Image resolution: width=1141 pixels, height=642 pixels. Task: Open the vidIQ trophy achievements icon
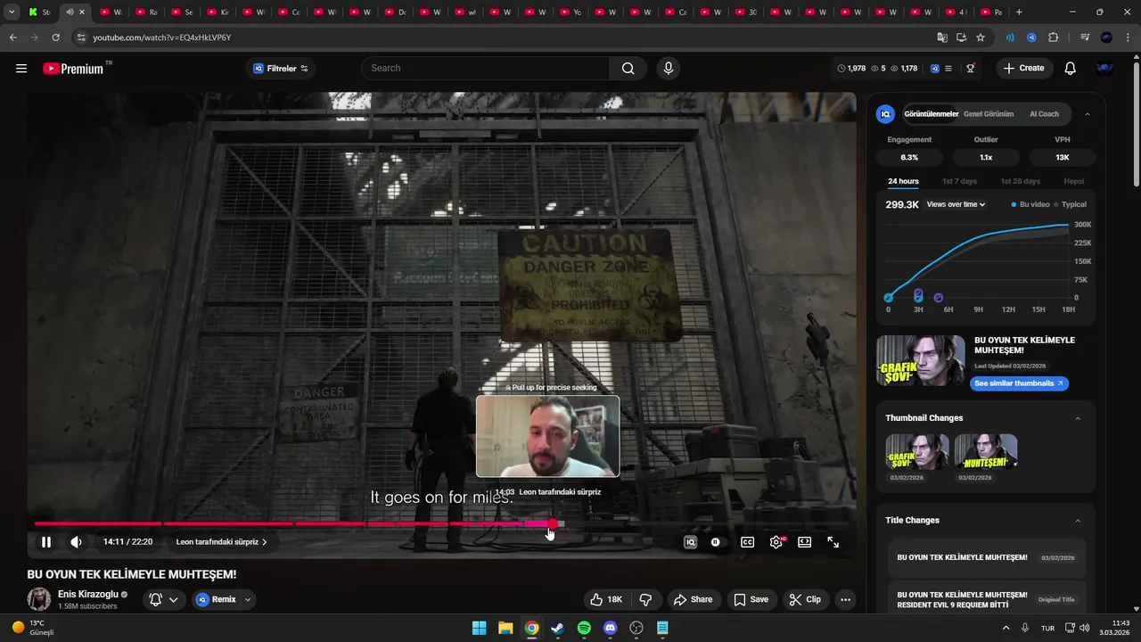[x=971, y=69]
